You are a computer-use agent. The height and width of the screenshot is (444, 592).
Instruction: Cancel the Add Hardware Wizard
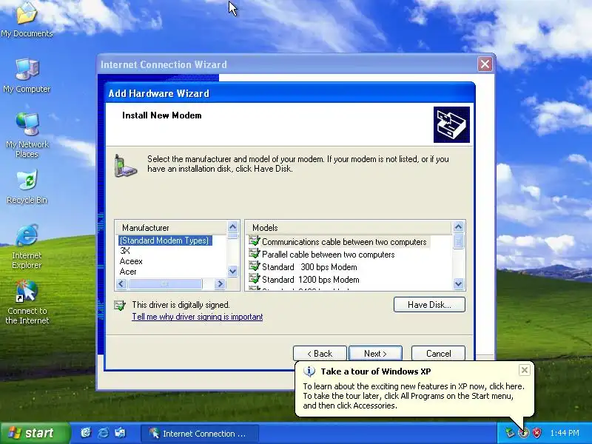click(438, 354)
